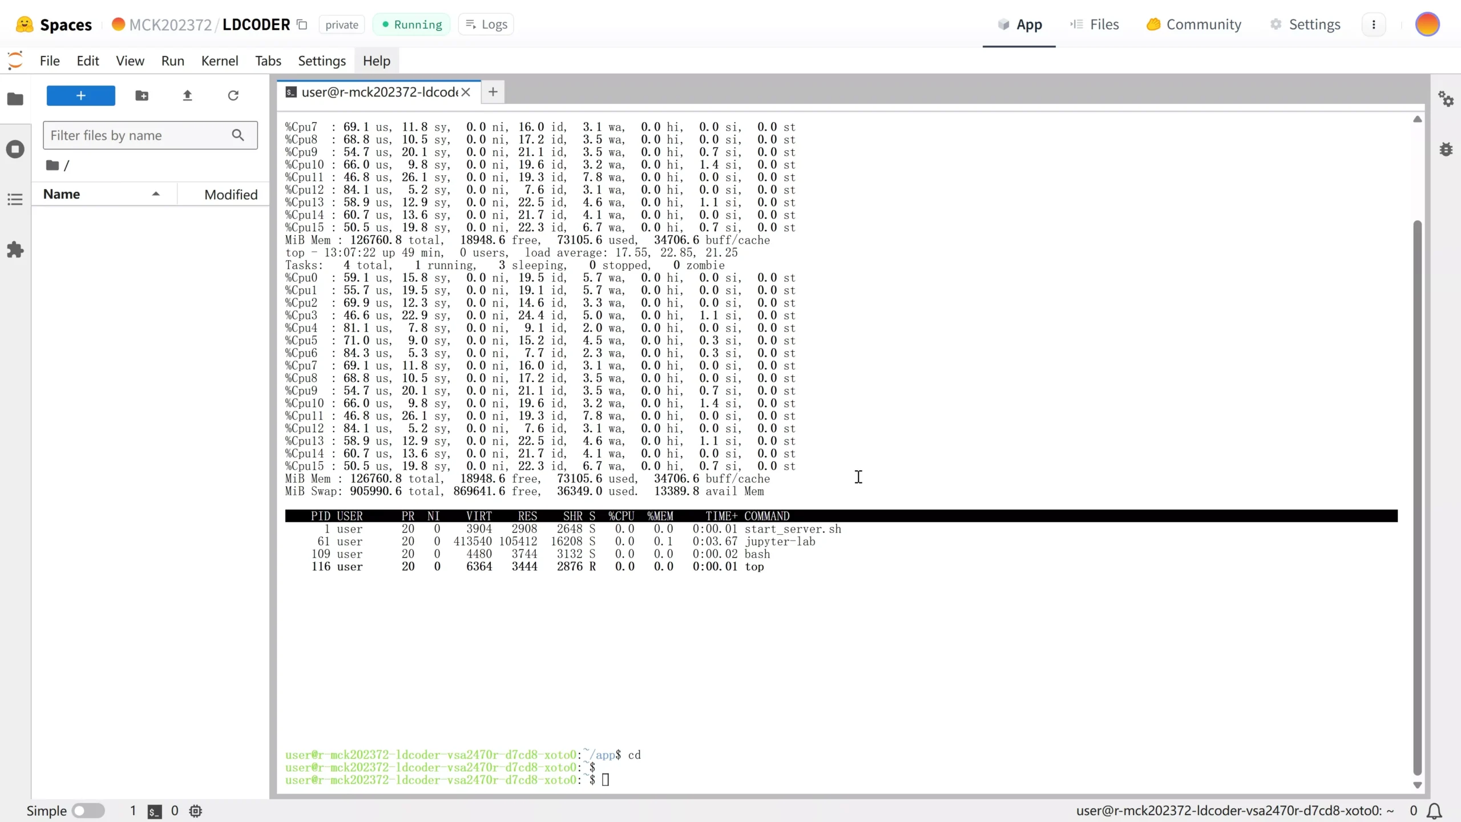This screenshot has height=822, width=1461.
Task: Open the notifications bell in status bar
Action: (1435, 811)
